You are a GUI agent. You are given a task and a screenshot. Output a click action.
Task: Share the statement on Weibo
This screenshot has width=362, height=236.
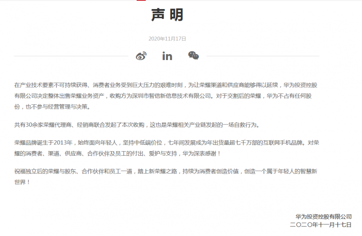[141, 56]
